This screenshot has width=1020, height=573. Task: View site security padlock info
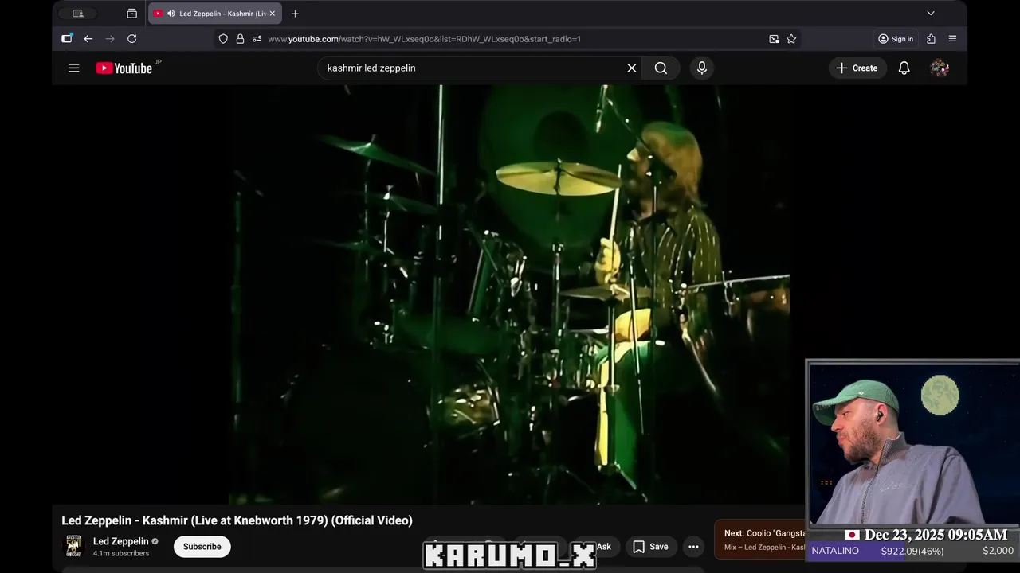pyautogui.click(x=240, y=39)
